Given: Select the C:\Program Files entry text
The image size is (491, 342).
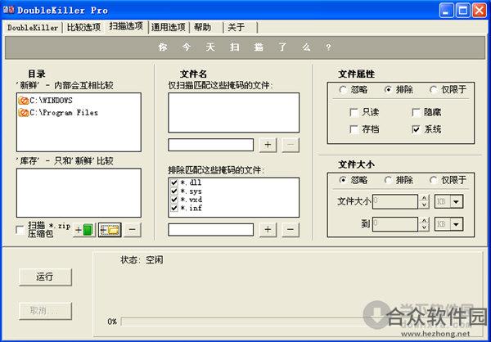Looking at the screenshot, I should coord(64,112).
